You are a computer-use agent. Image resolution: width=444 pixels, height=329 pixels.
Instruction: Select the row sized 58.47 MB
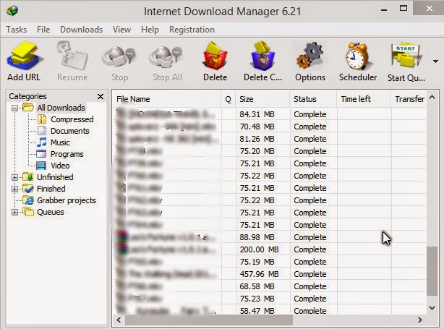270,309
